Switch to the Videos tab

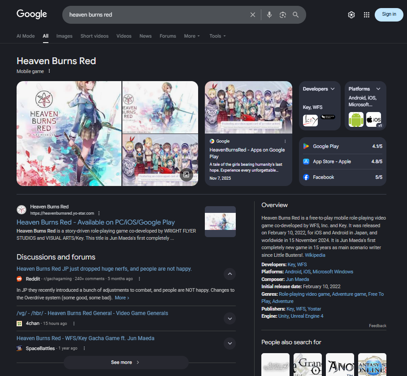pyautogui.click(x=124, y=36)
